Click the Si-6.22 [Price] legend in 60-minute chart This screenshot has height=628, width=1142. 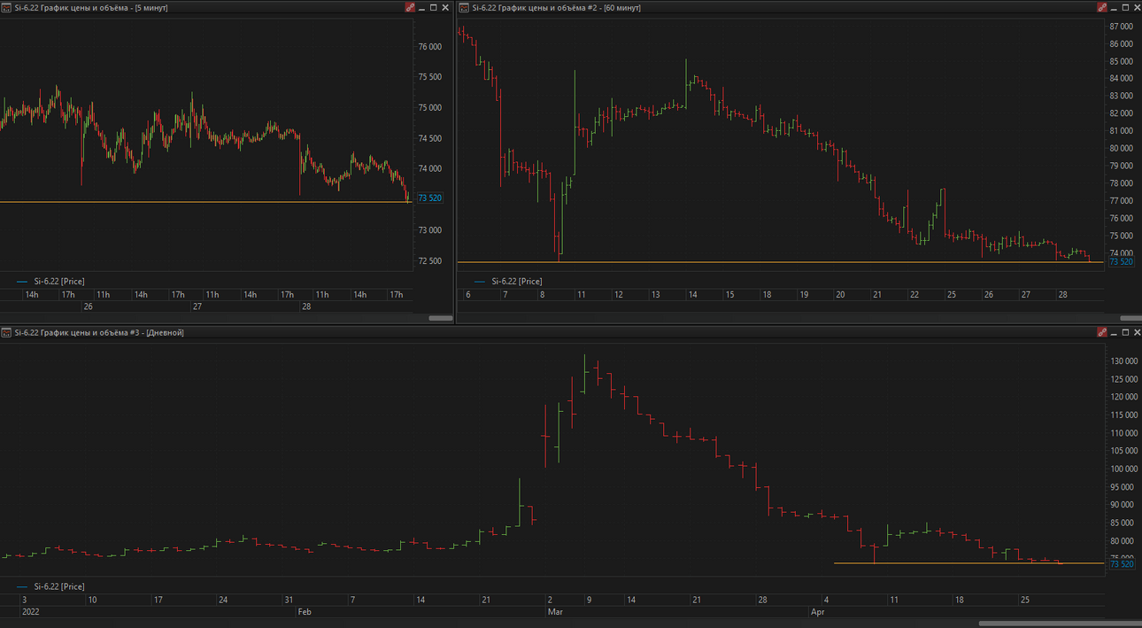(x=508, y=282)
